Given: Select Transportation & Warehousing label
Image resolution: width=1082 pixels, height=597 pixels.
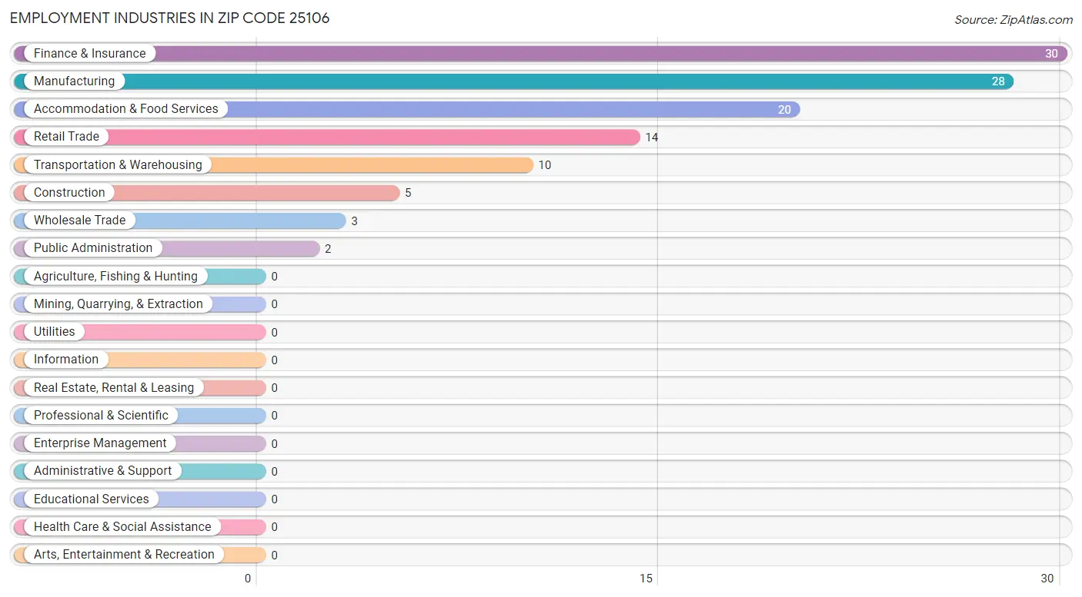Looking at the screenshot, I should click(118, 164).
